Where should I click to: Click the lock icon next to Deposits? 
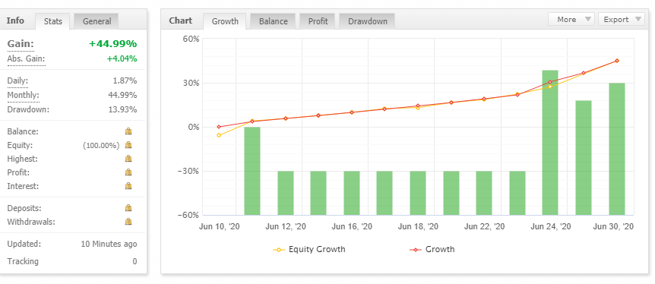(128, 208)
